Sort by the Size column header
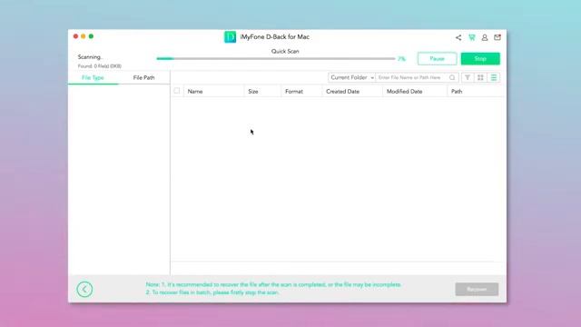581x327 pixels. 253,91
